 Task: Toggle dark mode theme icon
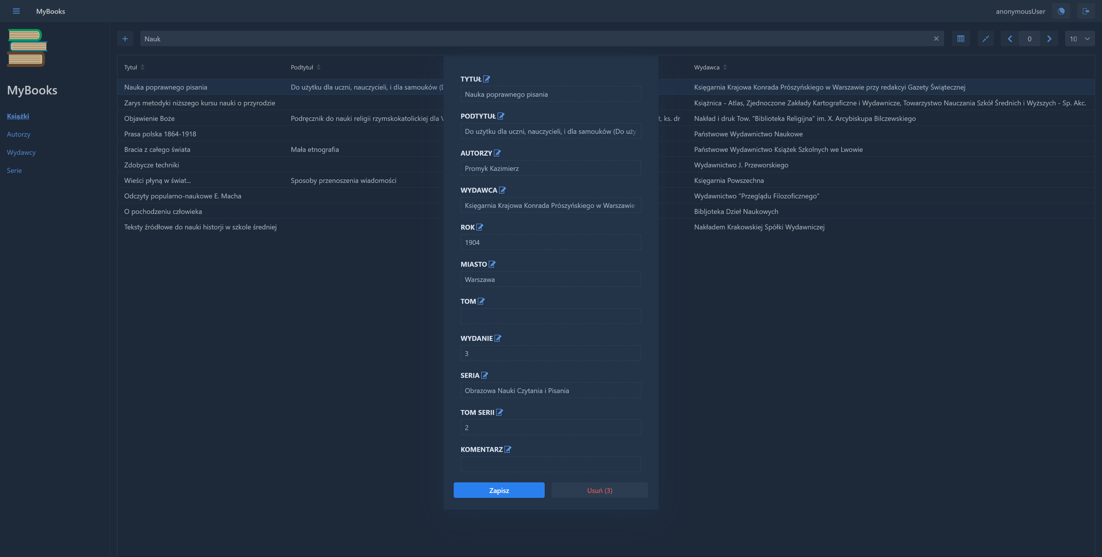click(1061, 11)
